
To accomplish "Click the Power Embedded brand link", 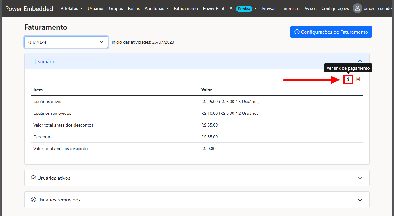I will tap(29, 9).
